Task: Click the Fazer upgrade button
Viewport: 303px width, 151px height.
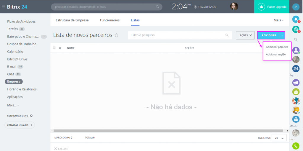Action: click(x=272, y=7)
